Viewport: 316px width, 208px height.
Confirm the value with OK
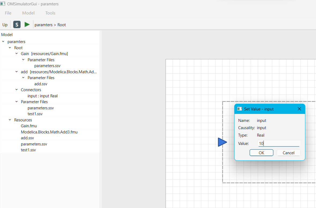[261, 153]
